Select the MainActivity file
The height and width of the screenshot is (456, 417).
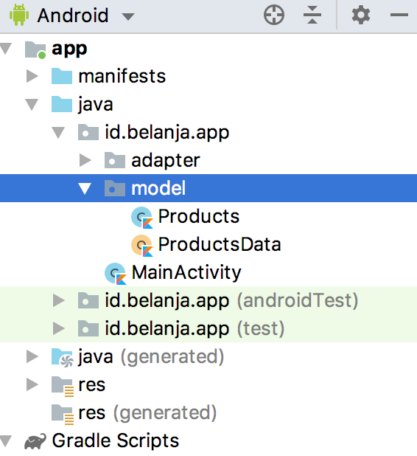point(186,272)
